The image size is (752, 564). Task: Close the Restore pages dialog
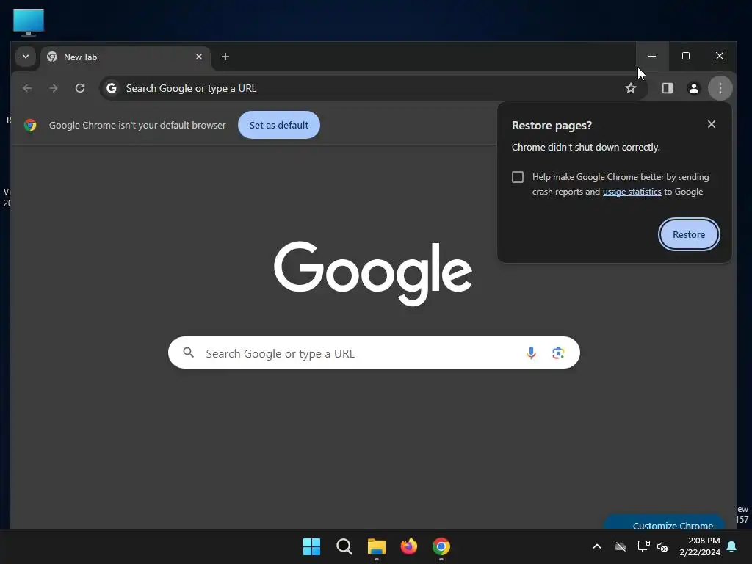coord(711,124)
